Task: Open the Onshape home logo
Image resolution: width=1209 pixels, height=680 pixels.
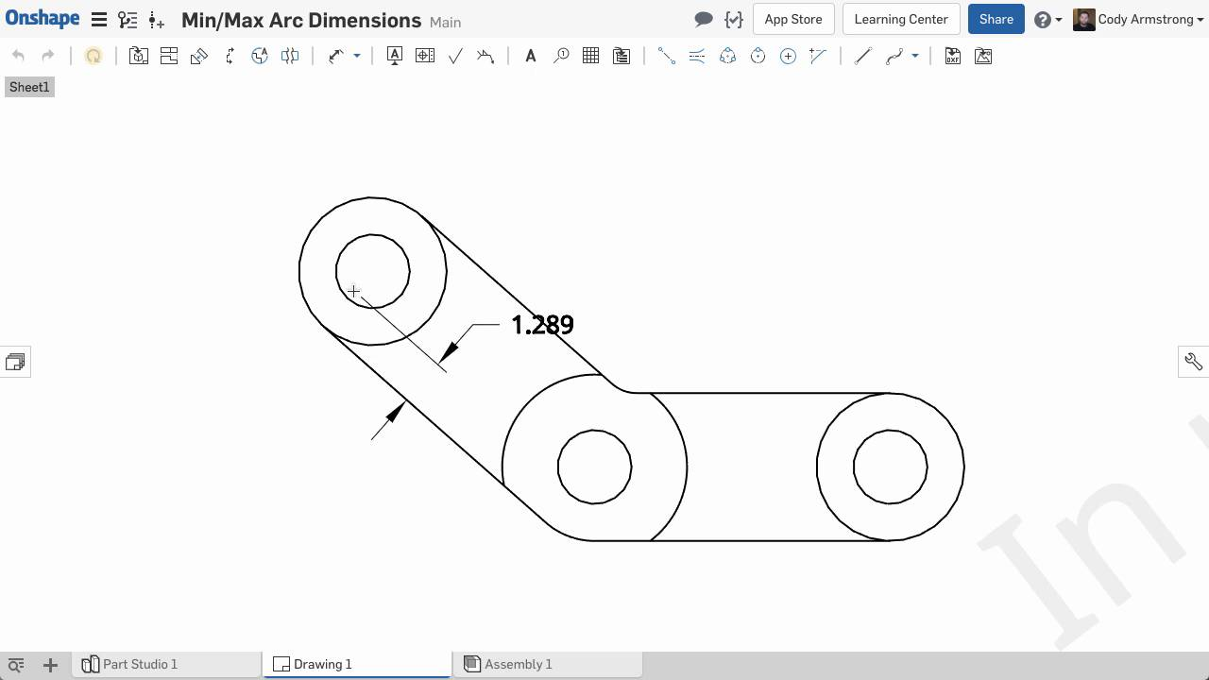Action: [x=43, y=19]
